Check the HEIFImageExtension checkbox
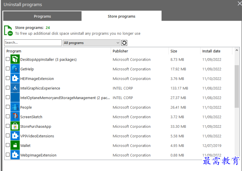Screen dimensions: 242x171 (8, 78)
